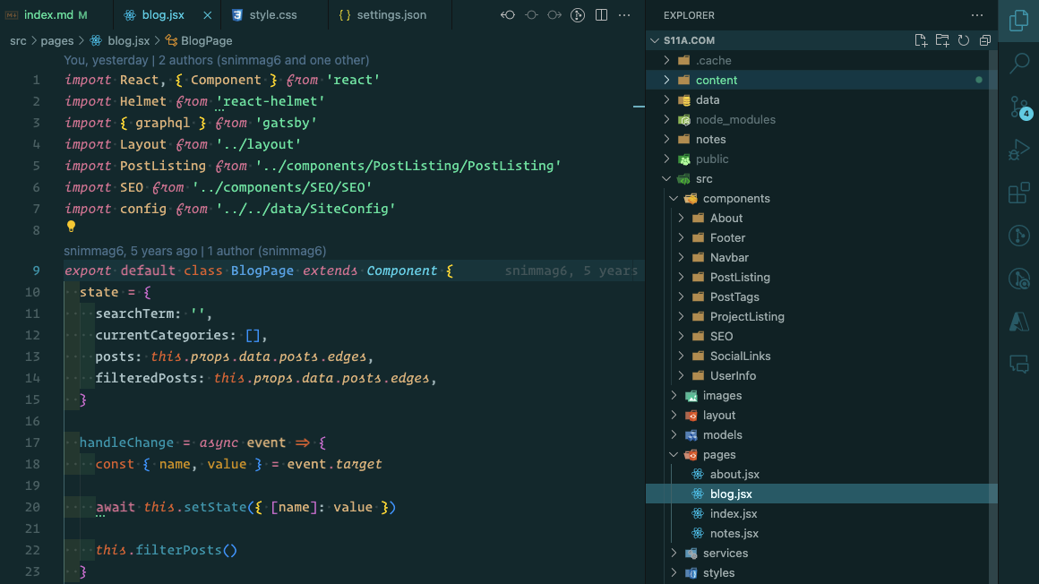
Task: Click the quick fix lightbulb on line 8
Action: [x=71, y=227]
